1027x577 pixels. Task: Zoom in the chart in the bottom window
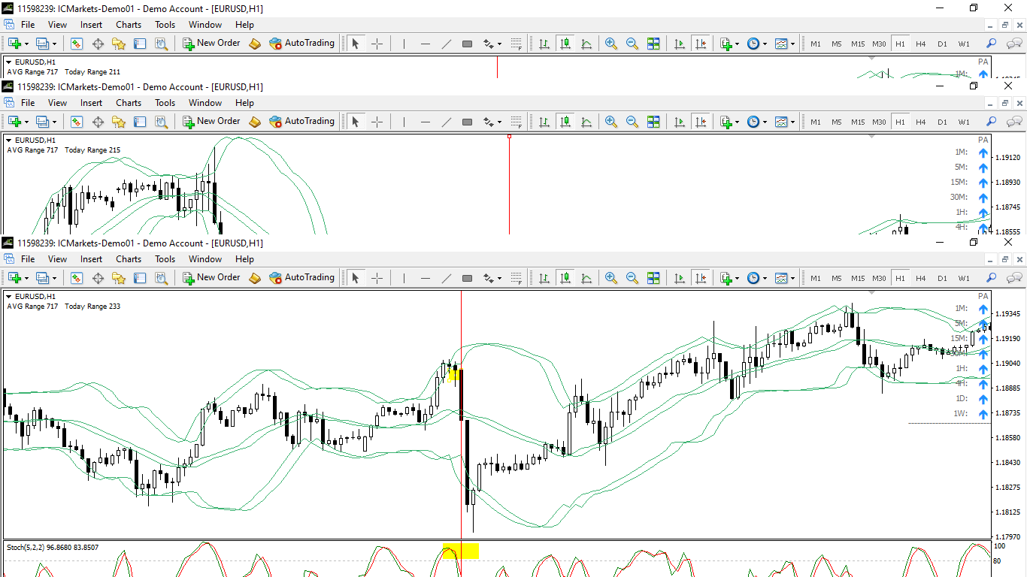coord(611,277)
